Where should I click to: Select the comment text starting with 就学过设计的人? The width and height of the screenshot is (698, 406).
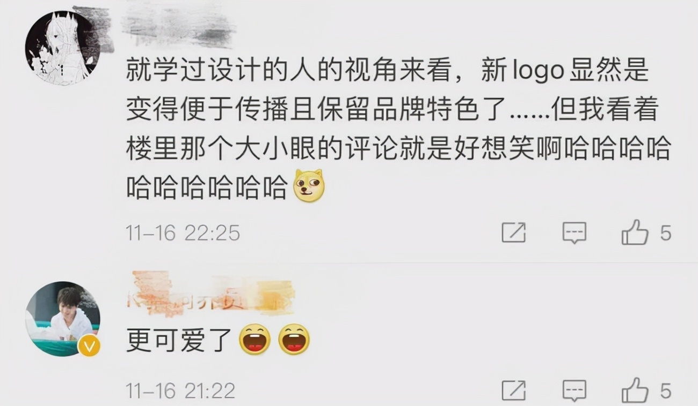tap(398, 131)
